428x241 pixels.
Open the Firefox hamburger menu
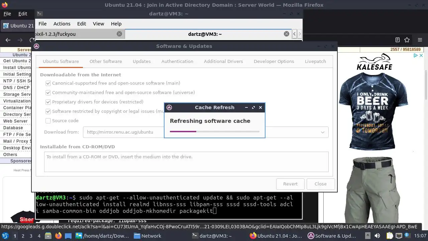pyautogui.click(x=420, y=40)
